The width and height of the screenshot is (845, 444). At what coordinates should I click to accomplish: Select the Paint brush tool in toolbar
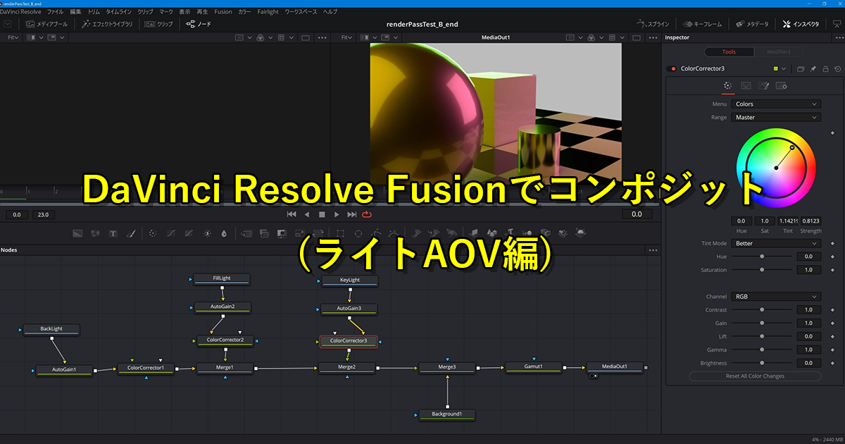point(131,233)
